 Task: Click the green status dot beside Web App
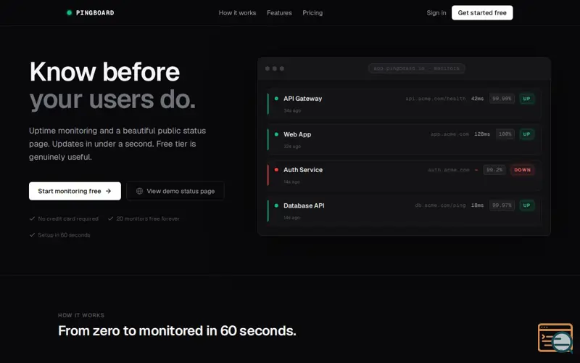click(276, 134)
